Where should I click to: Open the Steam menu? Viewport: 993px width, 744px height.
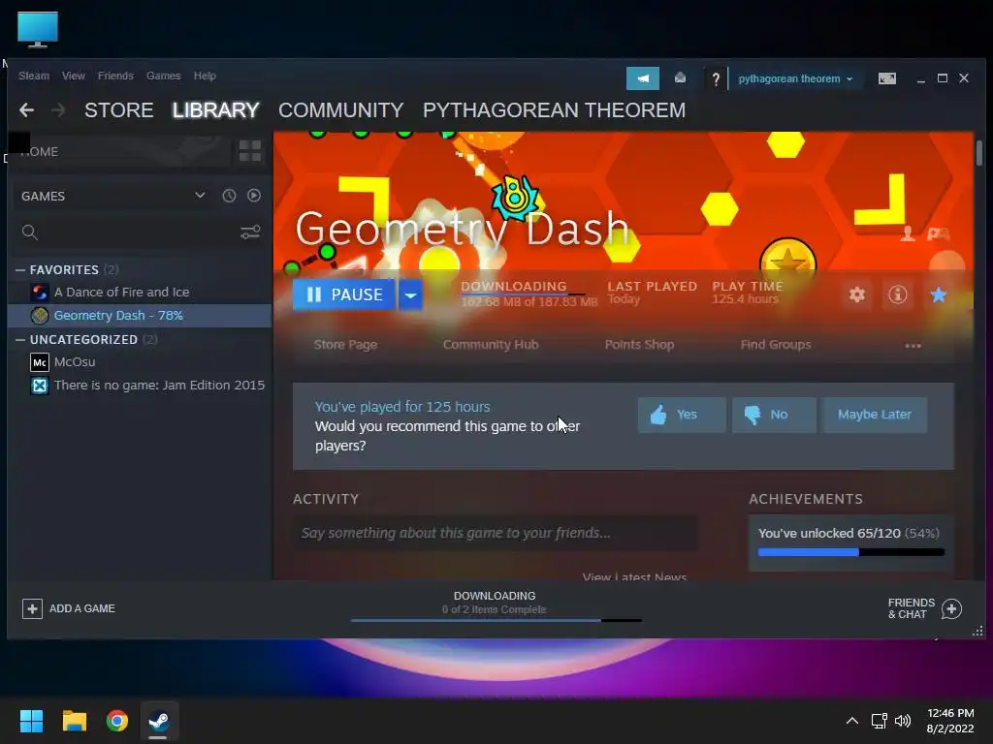coord(34,76)
